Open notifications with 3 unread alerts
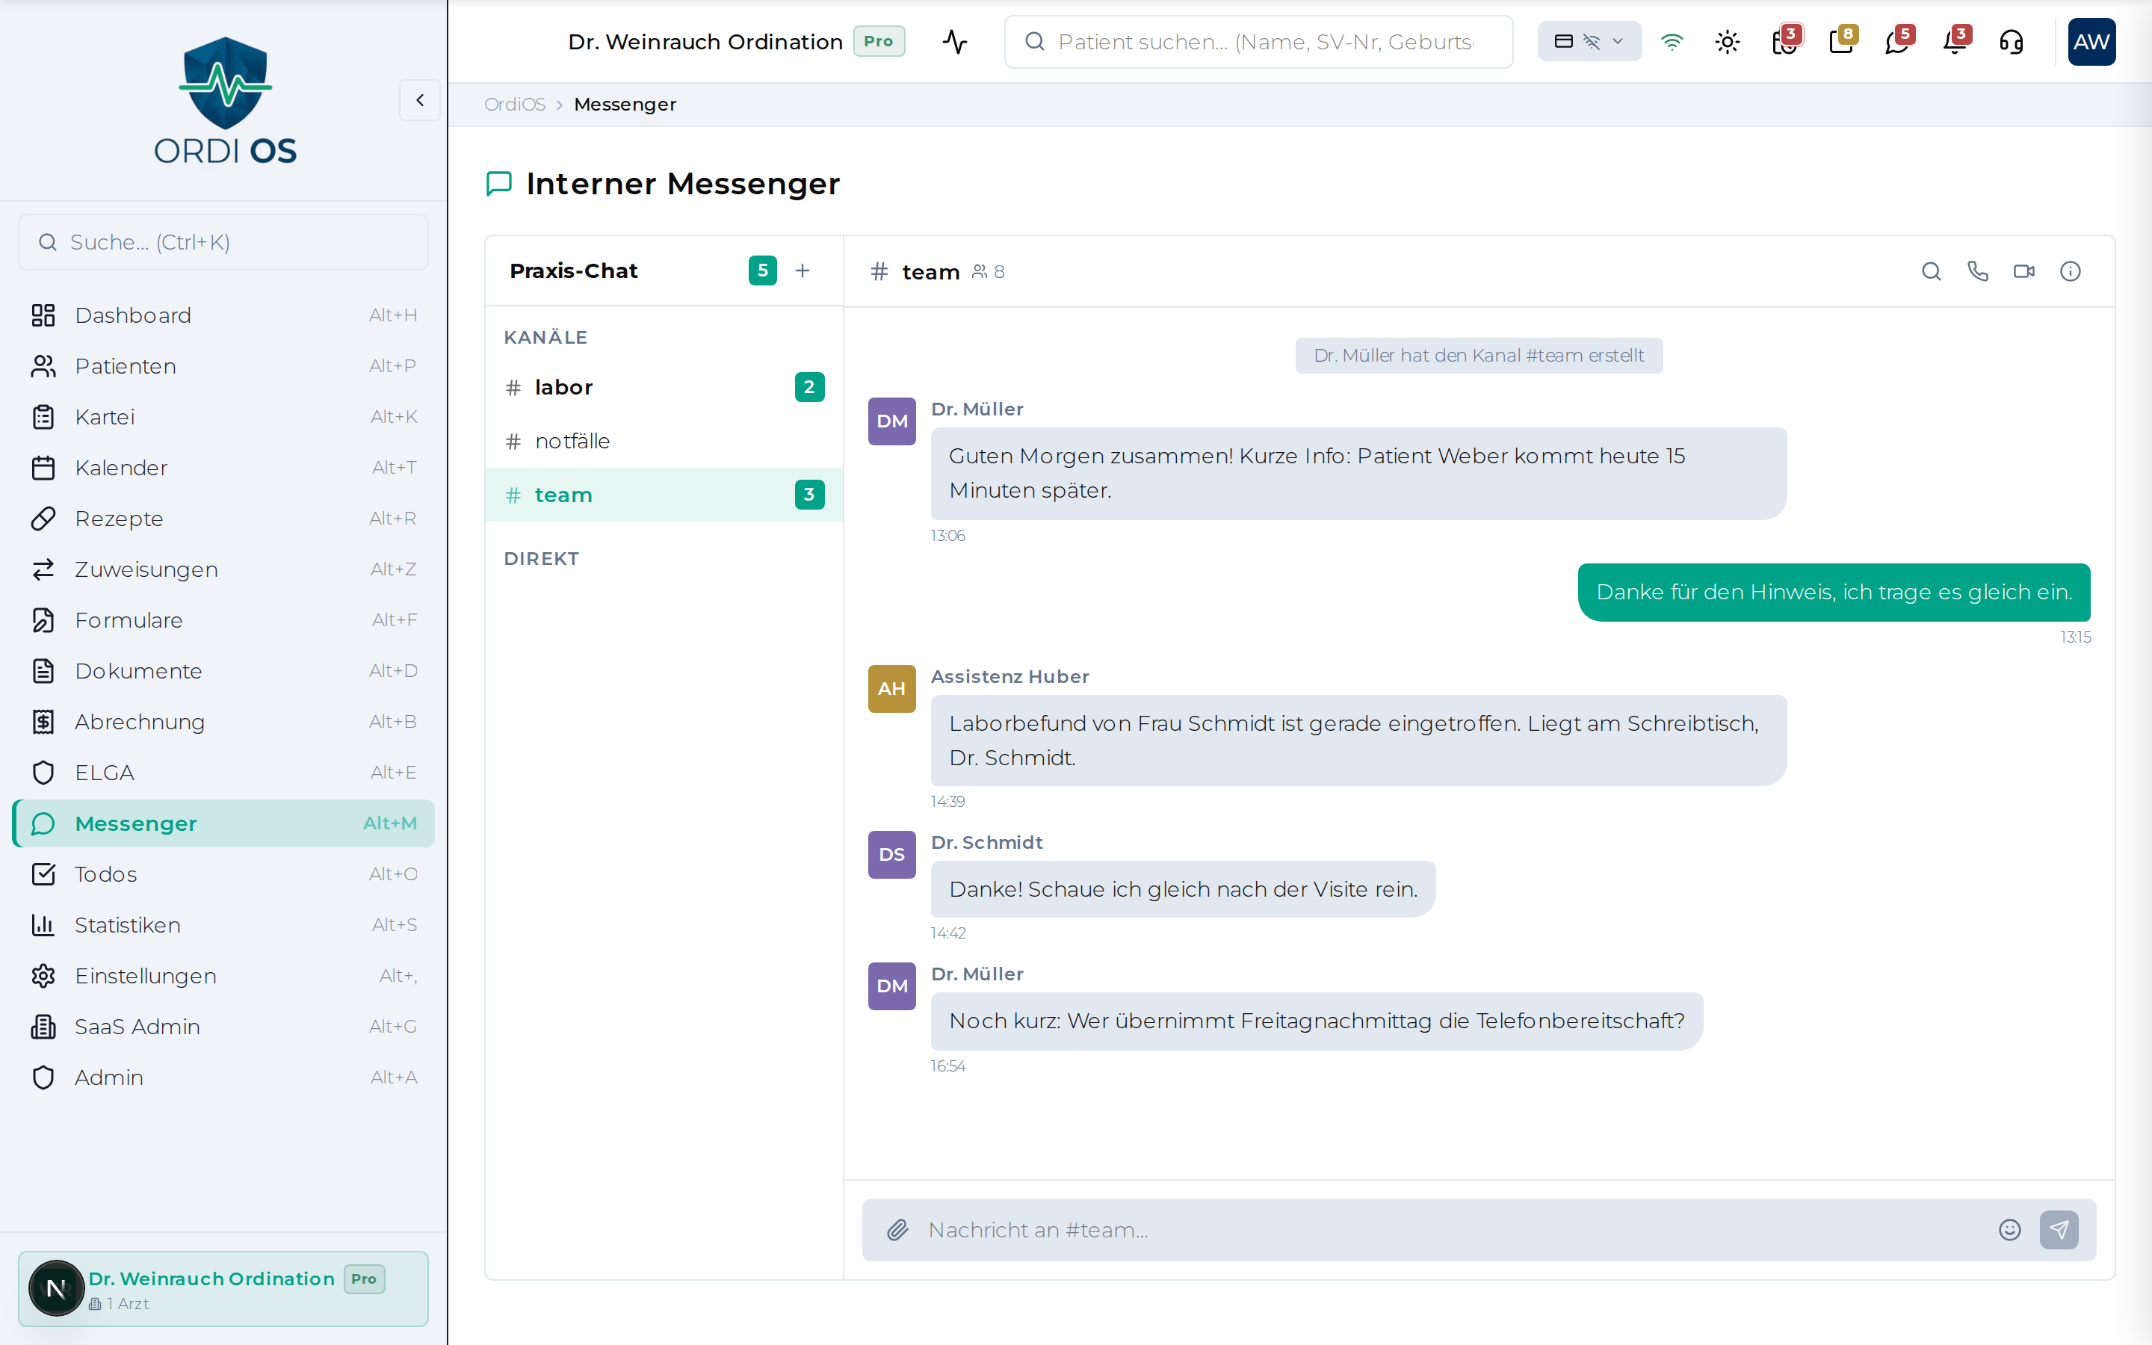This screenshot has width=2152, height=1345. (1954, 41)
